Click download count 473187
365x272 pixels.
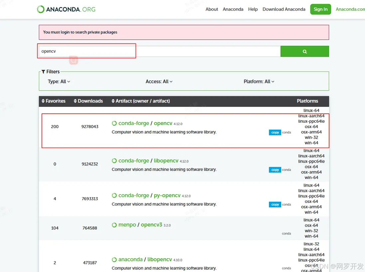coord(90,263)
